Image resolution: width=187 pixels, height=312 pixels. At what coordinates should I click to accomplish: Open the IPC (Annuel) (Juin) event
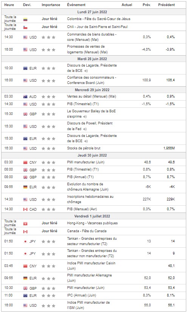(81, 295)
